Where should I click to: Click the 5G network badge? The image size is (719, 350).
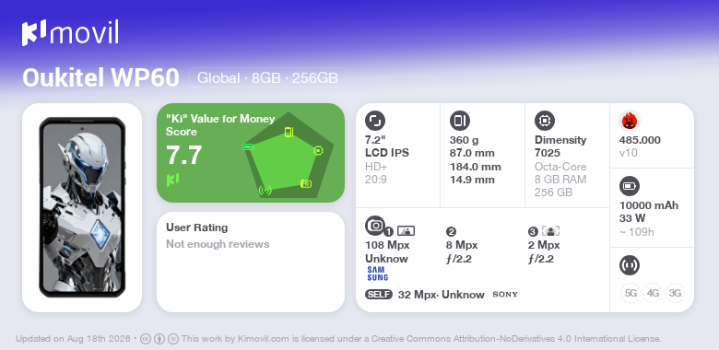[x=631, y=293]
